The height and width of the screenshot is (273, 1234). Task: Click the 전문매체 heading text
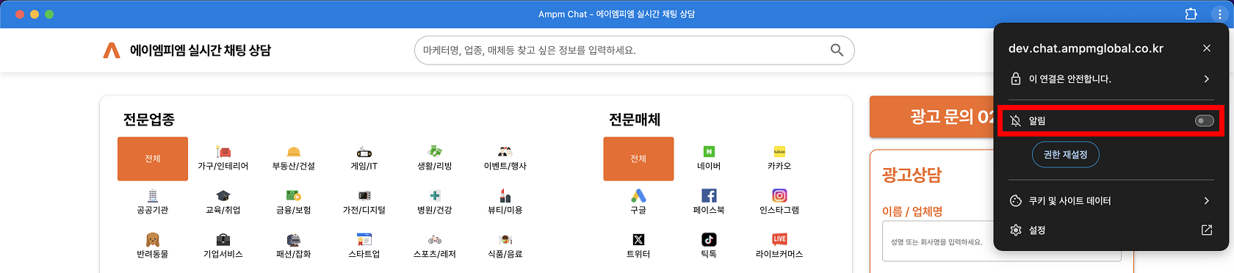[x=635, y=120]
